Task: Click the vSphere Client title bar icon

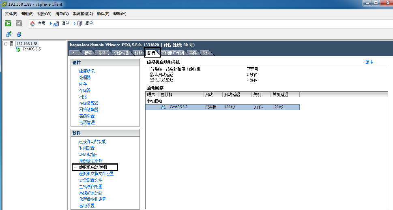Action: pyautogui.click(x=4, y=4)
